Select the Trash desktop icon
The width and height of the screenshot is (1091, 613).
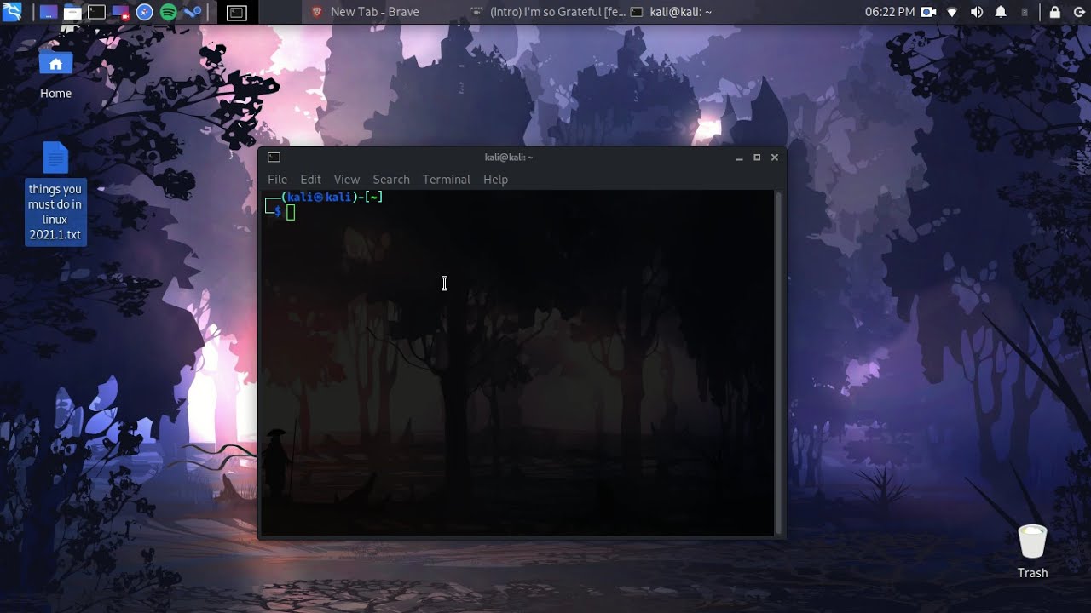[x=1032, y=552]
